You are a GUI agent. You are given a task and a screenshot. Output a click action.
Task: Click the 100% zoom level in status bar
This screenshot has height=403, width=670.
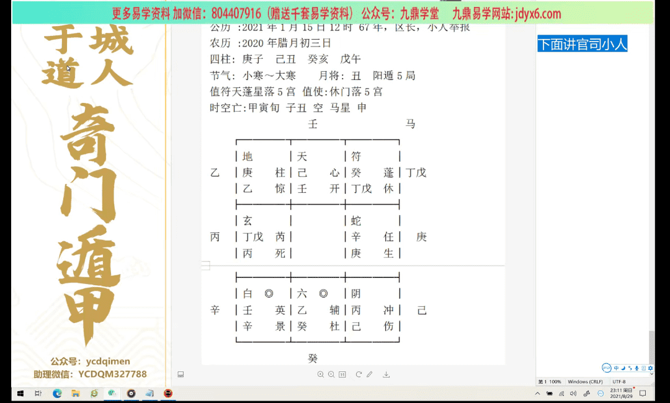(x=555, y=381)
